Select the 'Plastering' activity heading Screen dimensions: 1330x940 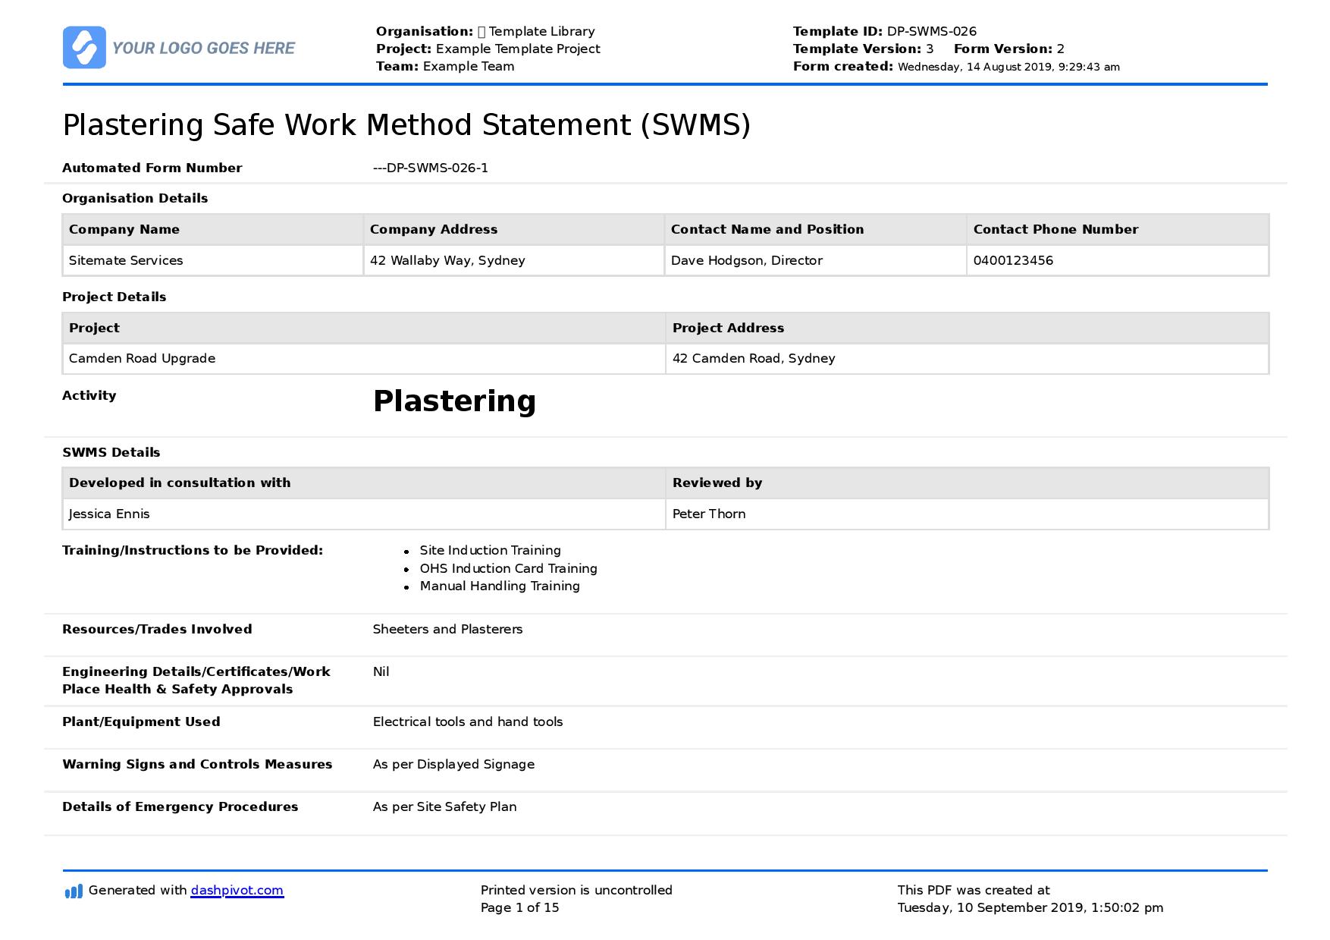(453, 402)
